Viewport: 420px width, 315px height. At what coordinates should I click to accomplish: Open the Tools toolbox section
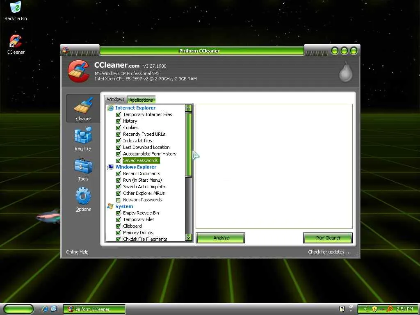(x=83, y=169)
